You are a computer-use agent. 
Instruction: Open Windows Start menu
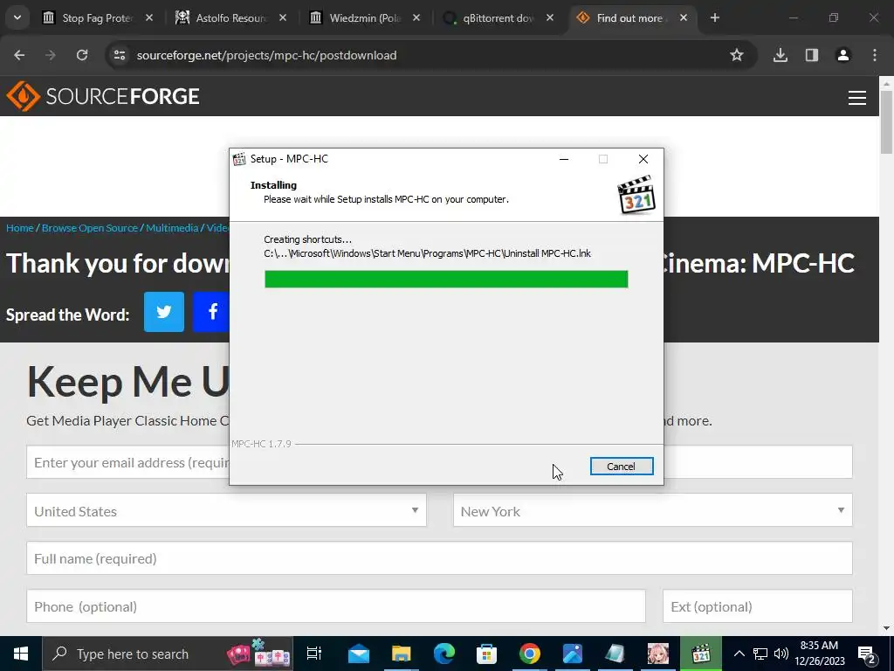click(21, 654)
